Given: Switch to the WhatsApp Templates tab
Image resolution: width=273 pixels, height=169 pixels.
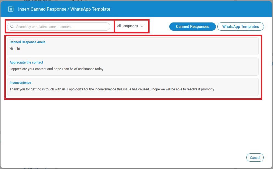Looking at the screenshot, I should [241, 27].
